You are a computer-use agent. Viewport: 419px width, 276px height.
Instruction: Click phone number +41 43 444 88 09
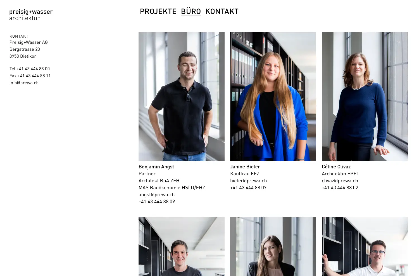coord(157,202)
